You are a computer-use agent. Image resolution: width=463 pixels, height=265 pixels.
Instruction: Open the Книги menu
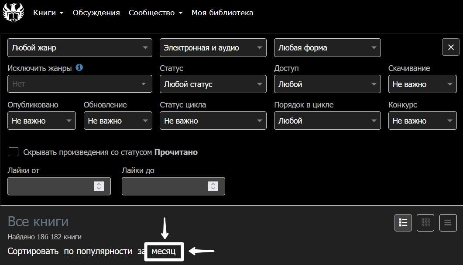click(48, 13)
